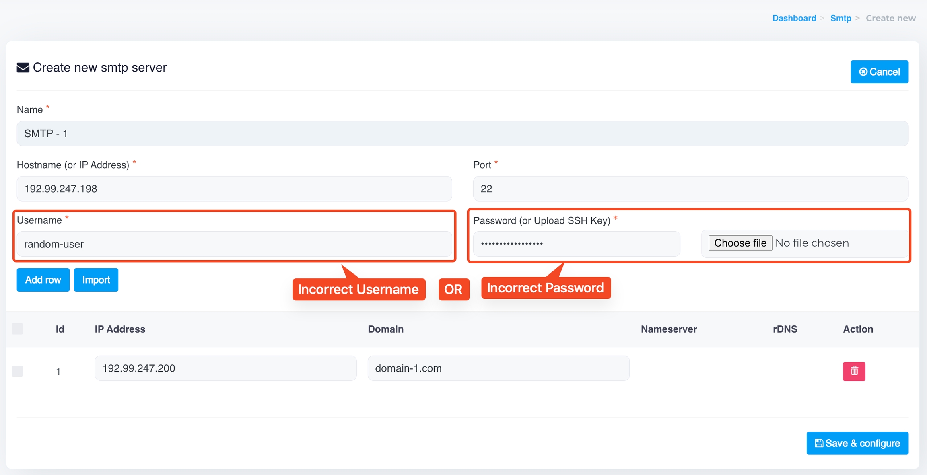Image resolution: width=927 pixels, height=475 pixels.
Task: Click the red trash delete icon
Action: [854, 371]
